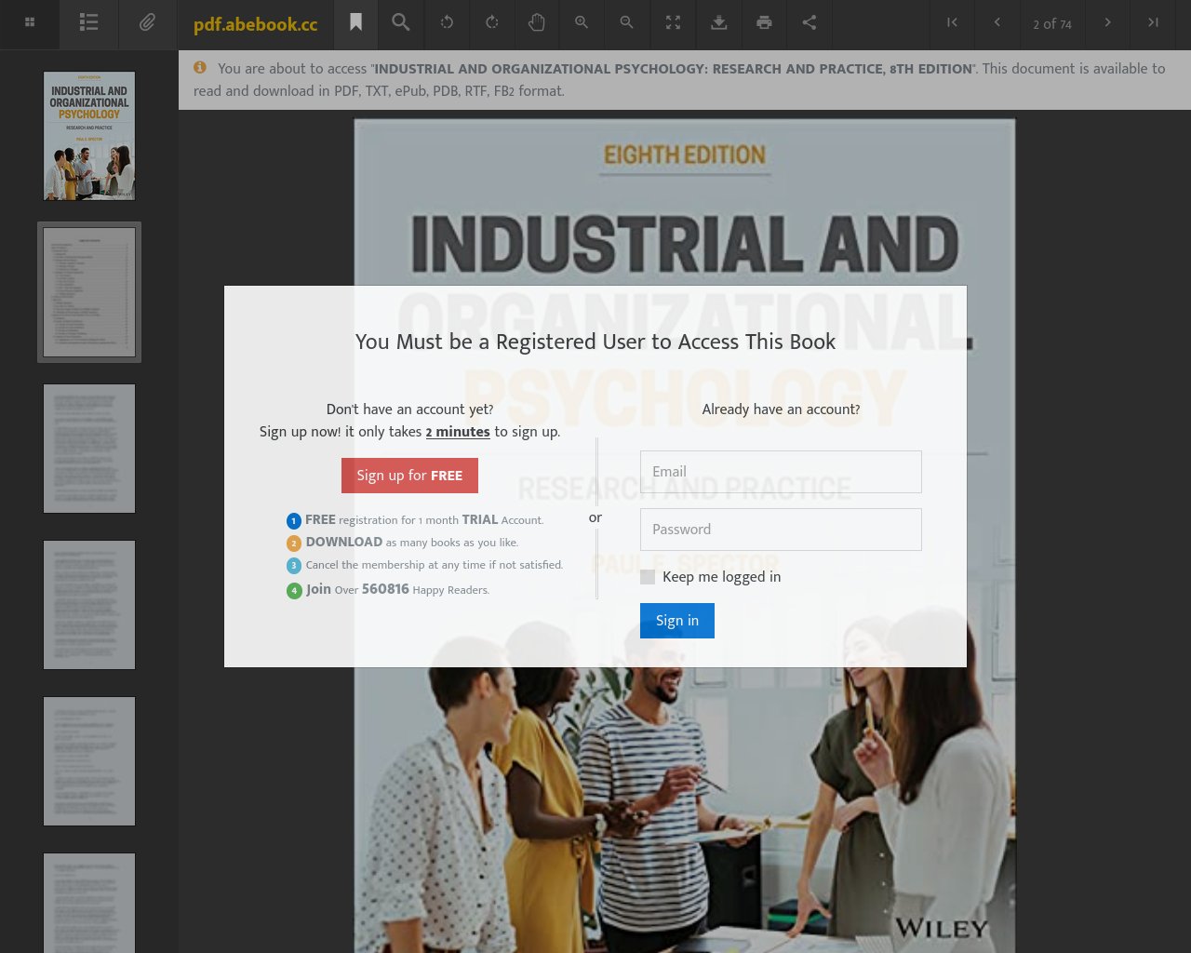1191x953 pixels.
Task: Go to the next page
Action: 1107,22
